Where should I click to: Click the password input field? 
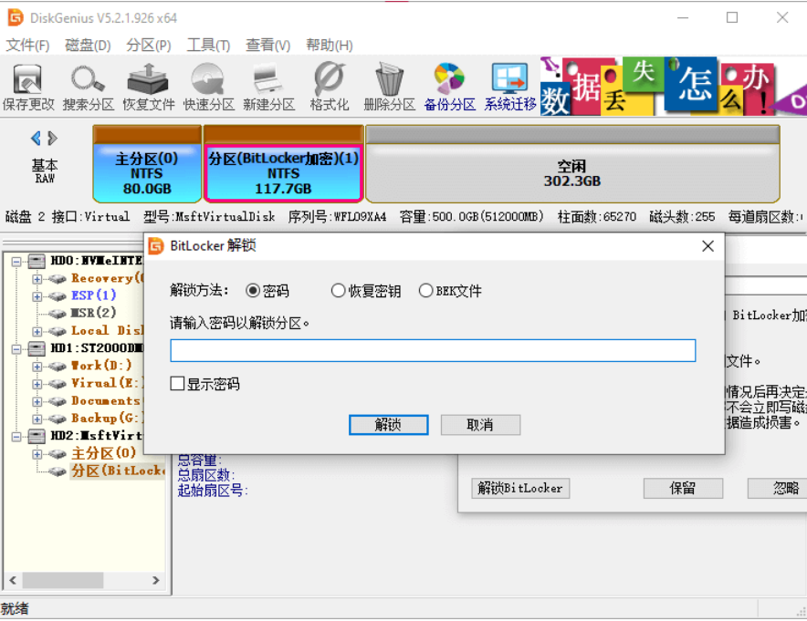(x=433, y=350)
